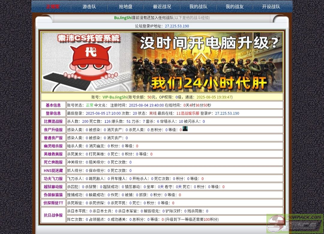The image size is (324, 234).
Task: Click the 基本信息 section label
Action: pyautogui.click(x=53, y=105)
